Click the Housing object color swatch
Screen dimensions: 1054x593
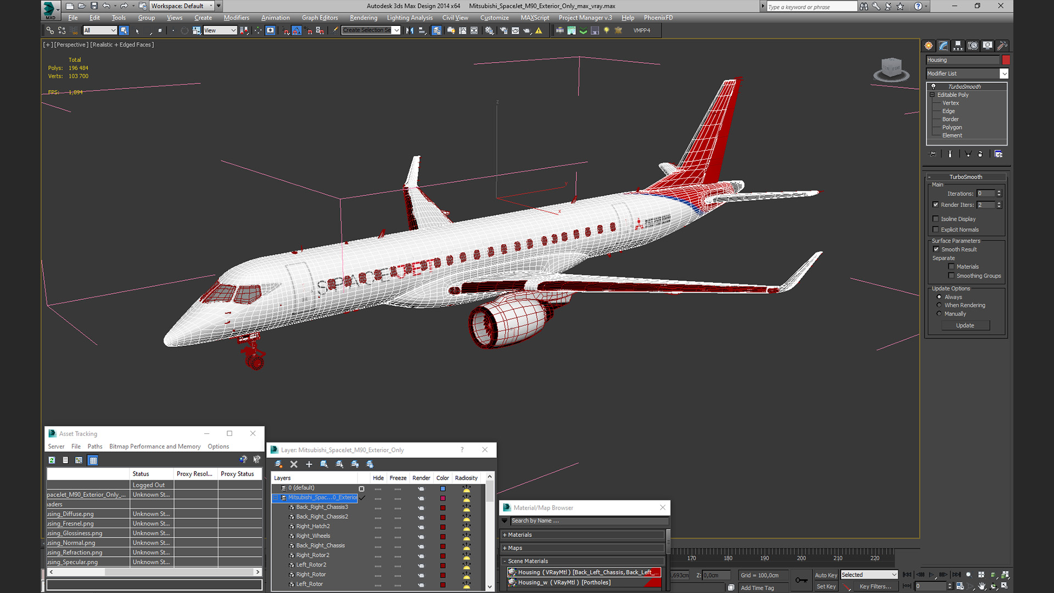(x=1006, y=60)
